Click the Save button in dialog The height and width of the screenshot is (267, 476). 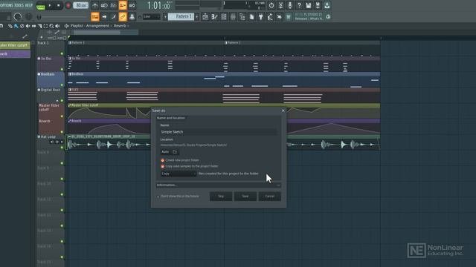click(x=245, y=197)
